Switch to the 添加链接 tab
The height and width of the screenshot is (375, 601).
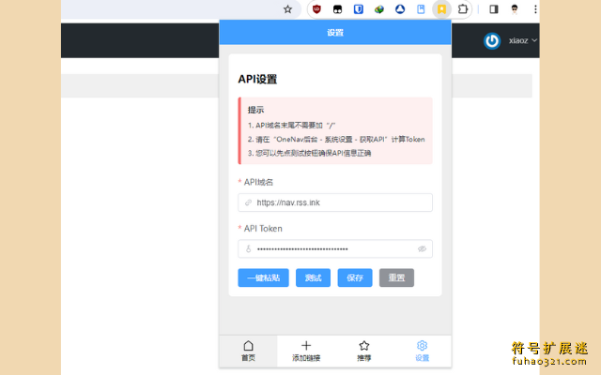[306, 352]
